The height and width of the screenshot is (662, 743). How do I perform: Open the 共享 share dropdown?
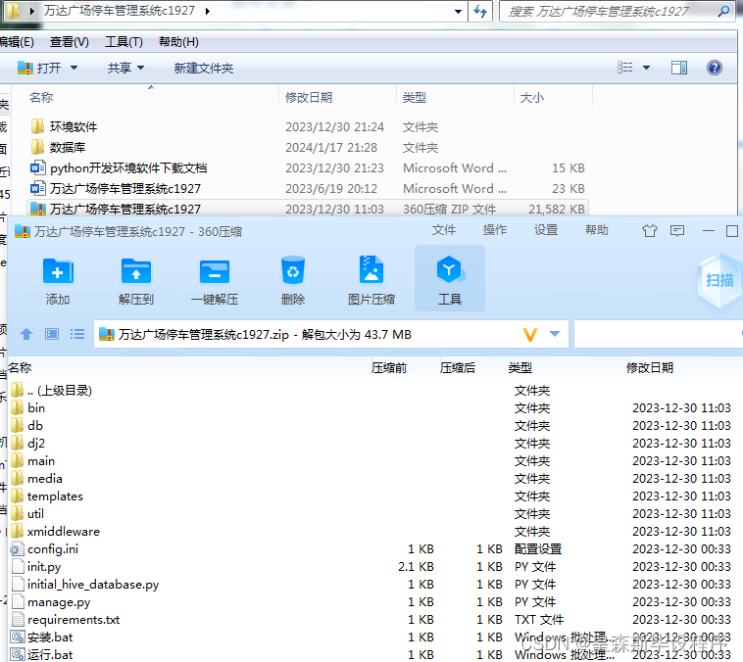[125, 68]
